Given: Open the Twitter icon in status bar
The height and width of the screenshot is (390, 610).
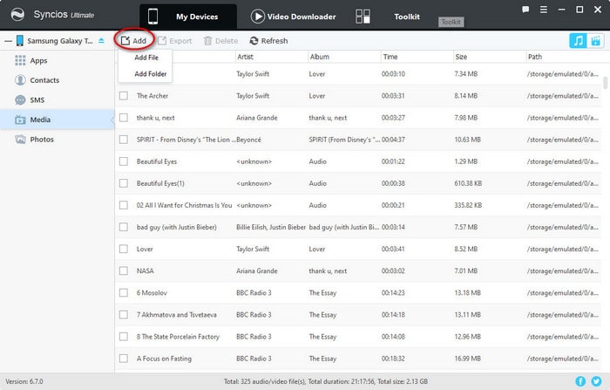Looking at the screenshot, I should pos(596,381).
